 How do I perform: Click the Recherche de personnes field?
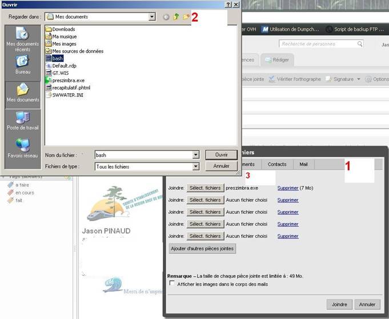(x=318, y=44)
